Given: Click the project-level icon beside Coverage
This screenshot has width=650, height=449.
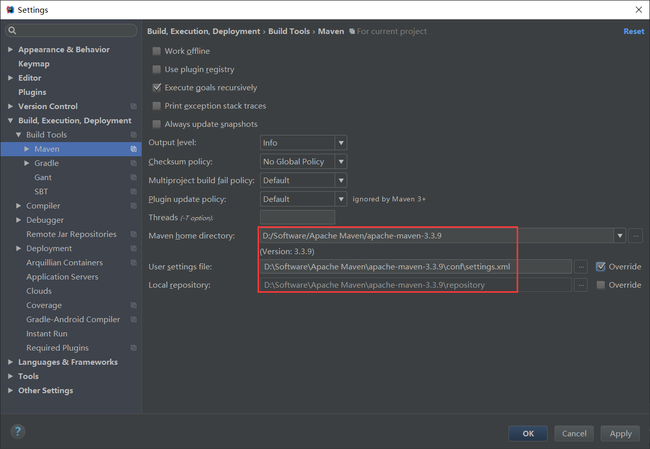Looking at the screenshot, I should click(x=133, y=305).
